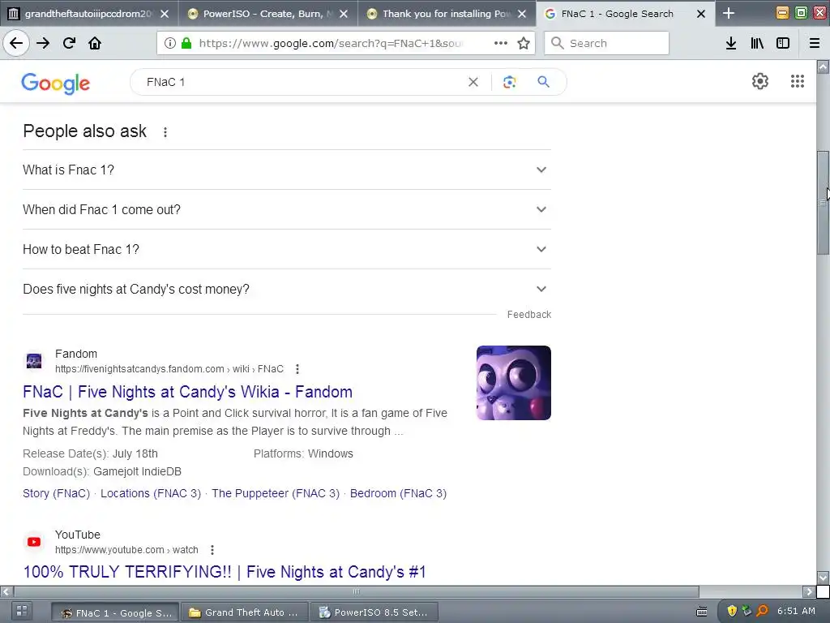Open more options for Fandom result
The width and height of the screenshot is (830, 623).
(x=297, y=369)
